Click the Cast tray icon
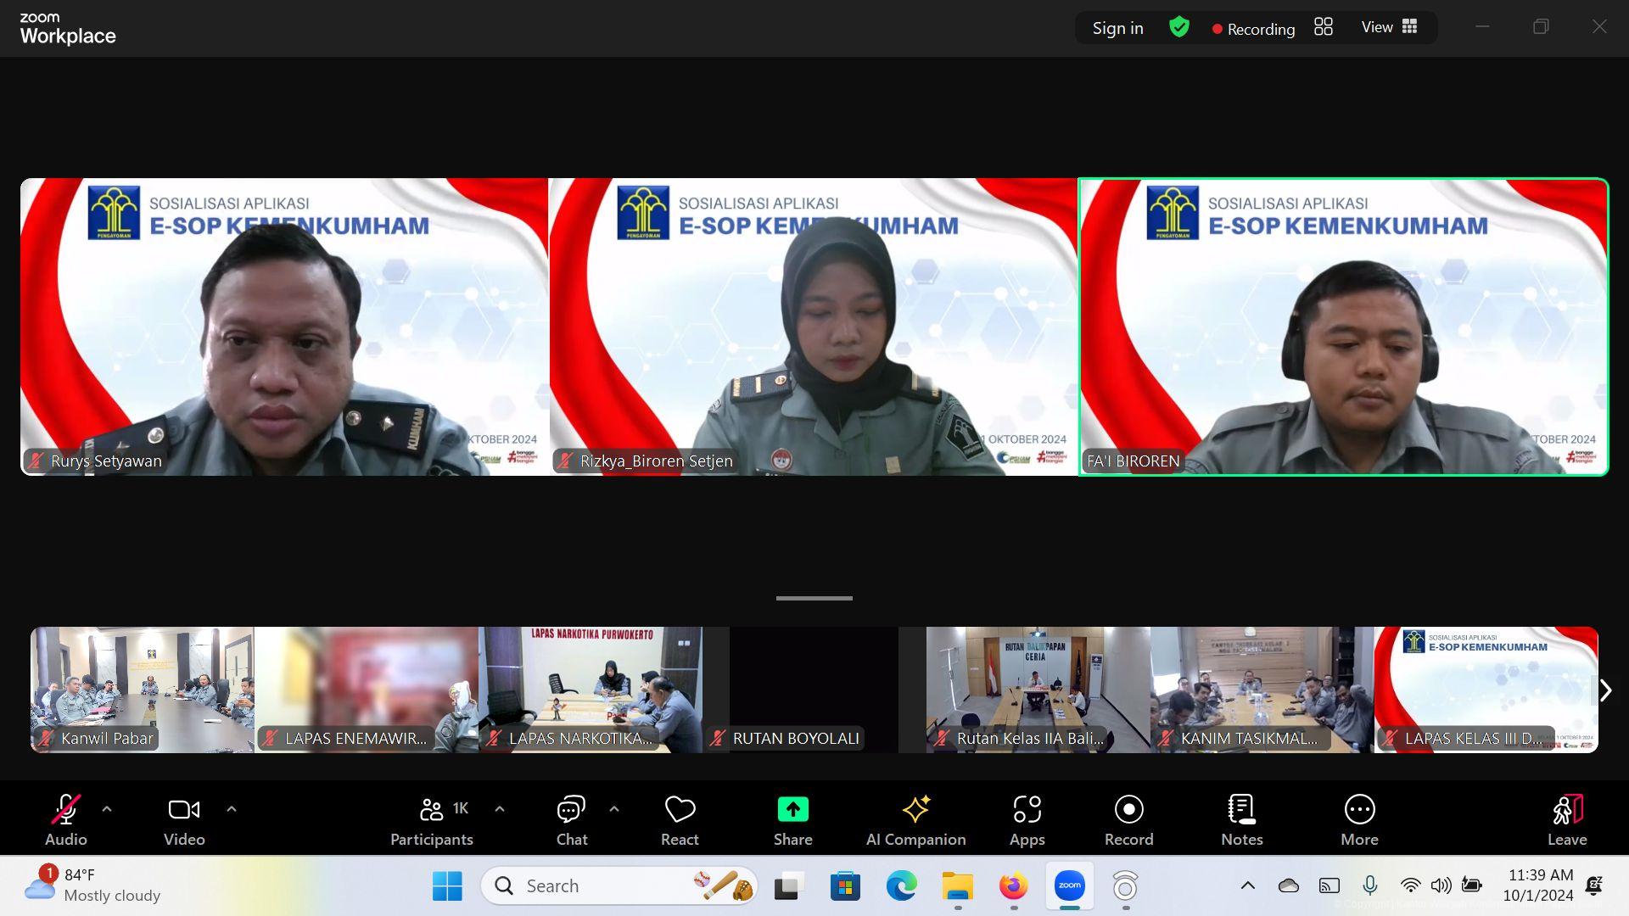The image size is (1629, 916). (x=1330, y=886)
